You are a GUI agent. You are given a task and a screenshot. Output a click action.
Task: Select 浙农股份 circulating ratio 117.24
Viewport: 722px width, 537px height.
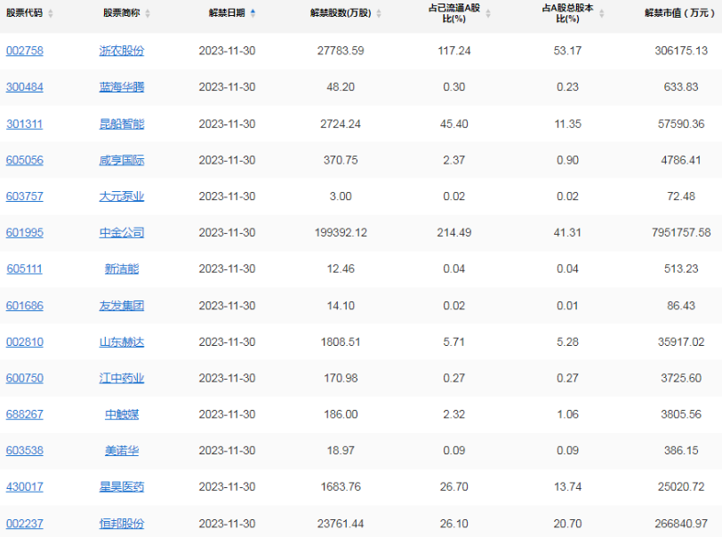click(454, 51)
